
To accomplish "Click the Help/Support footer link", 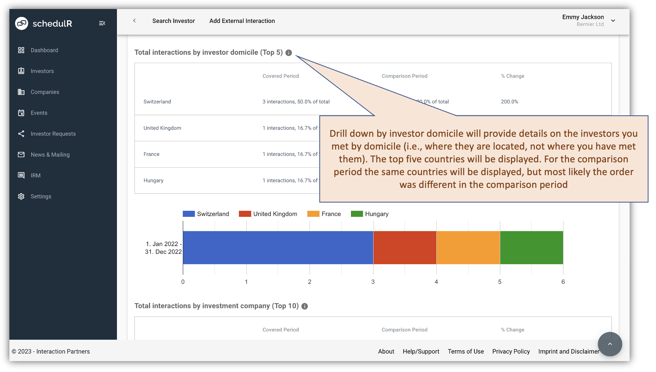I will pyautogui.click(x=421, y=351).
